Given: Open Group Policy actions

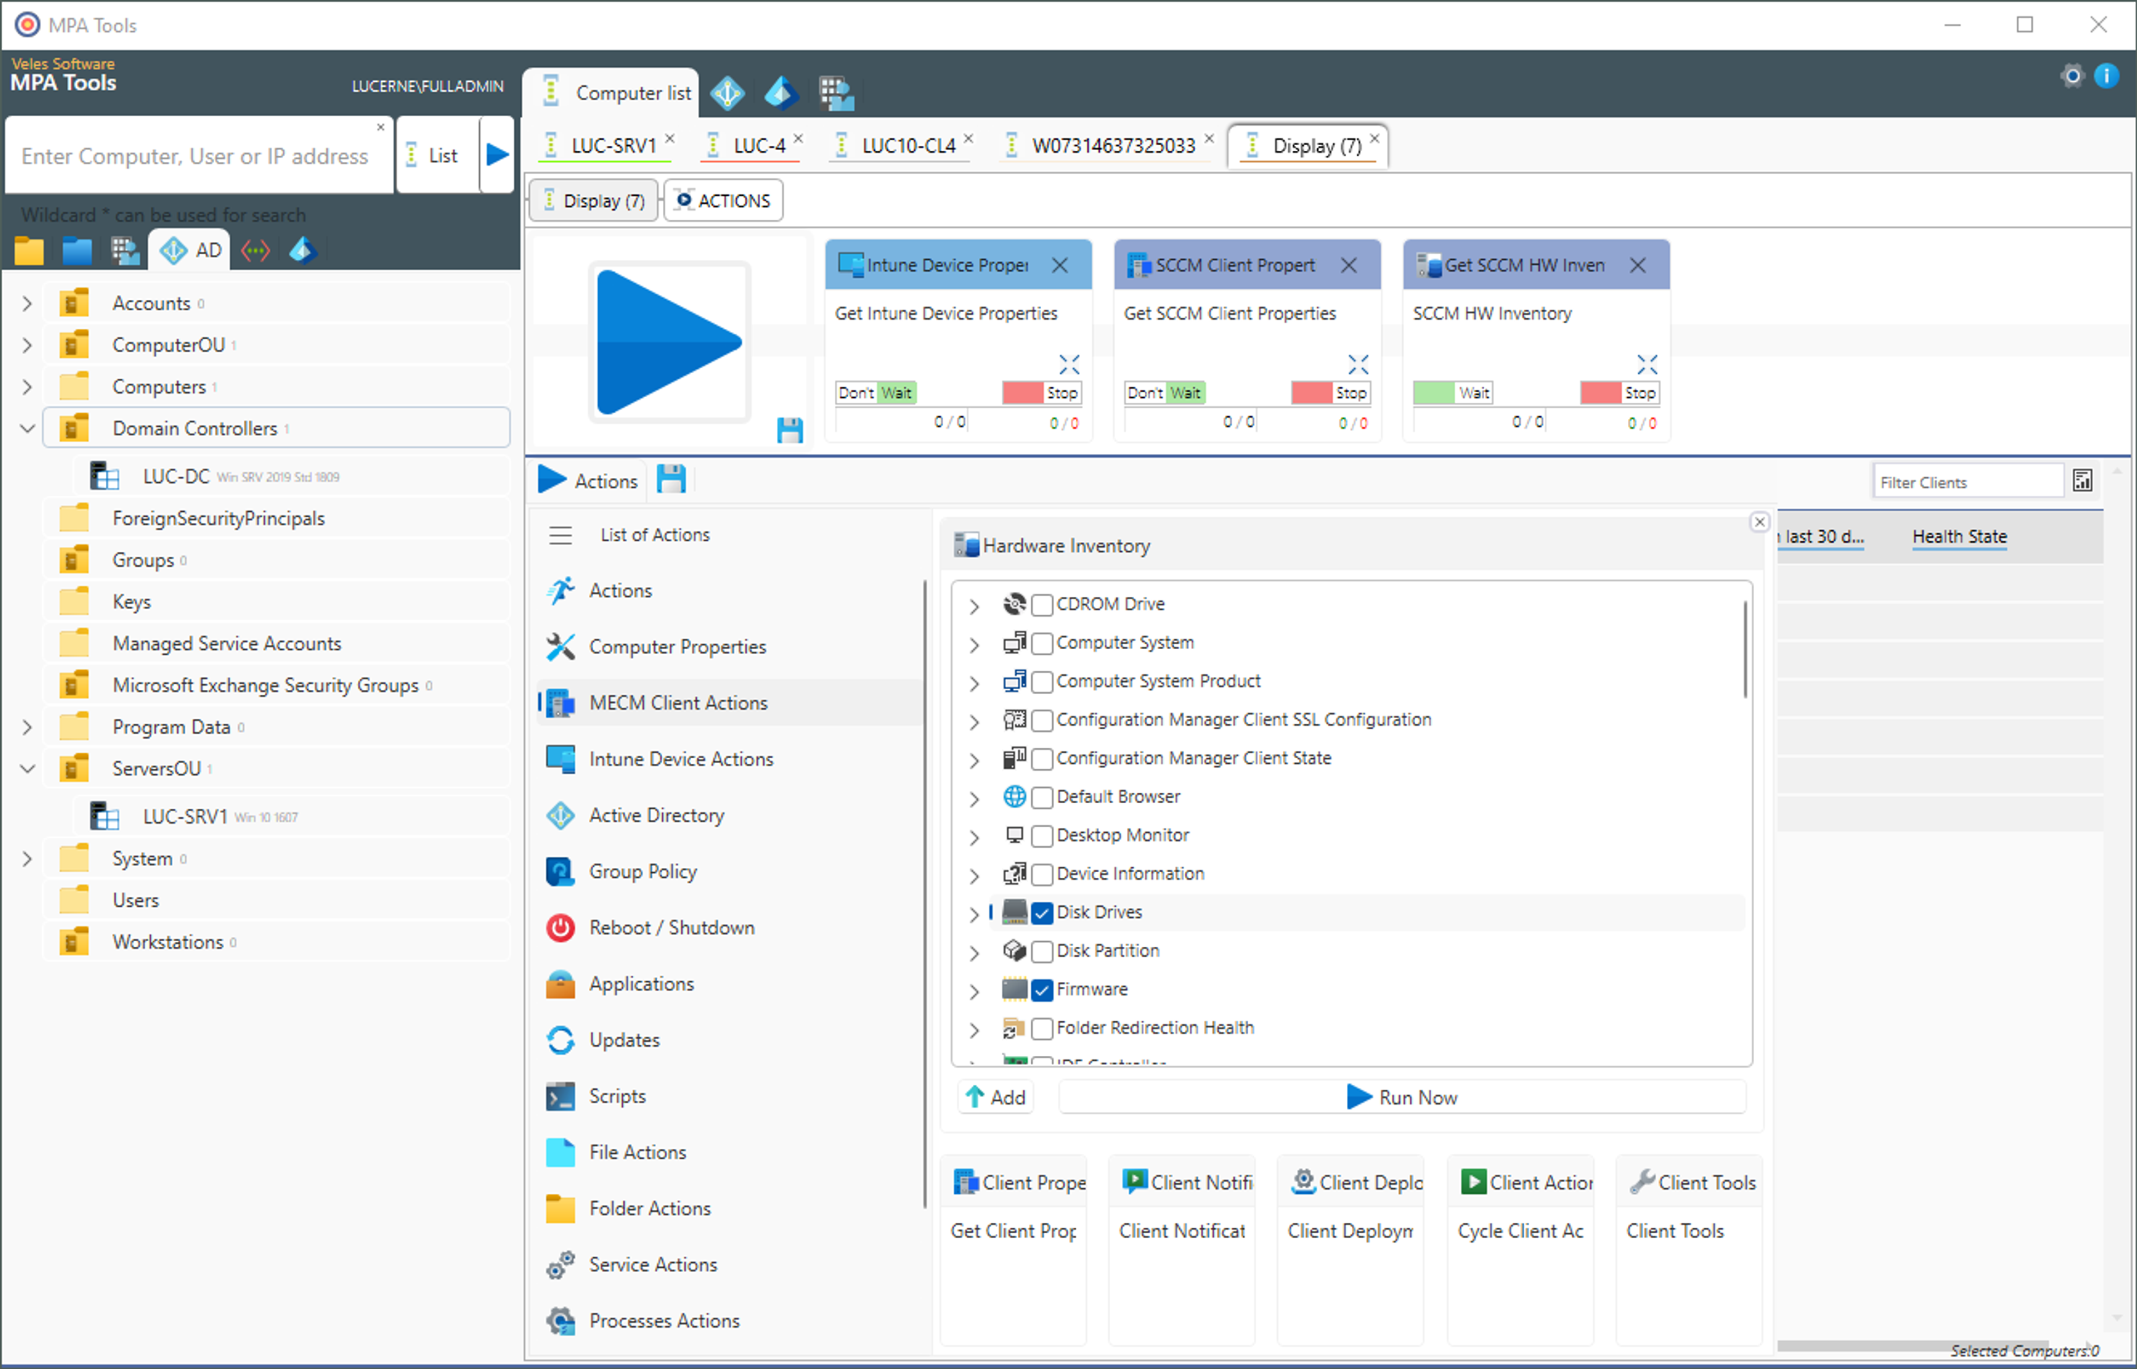Looking at the screenshot, I should click(x=729, y=871).
